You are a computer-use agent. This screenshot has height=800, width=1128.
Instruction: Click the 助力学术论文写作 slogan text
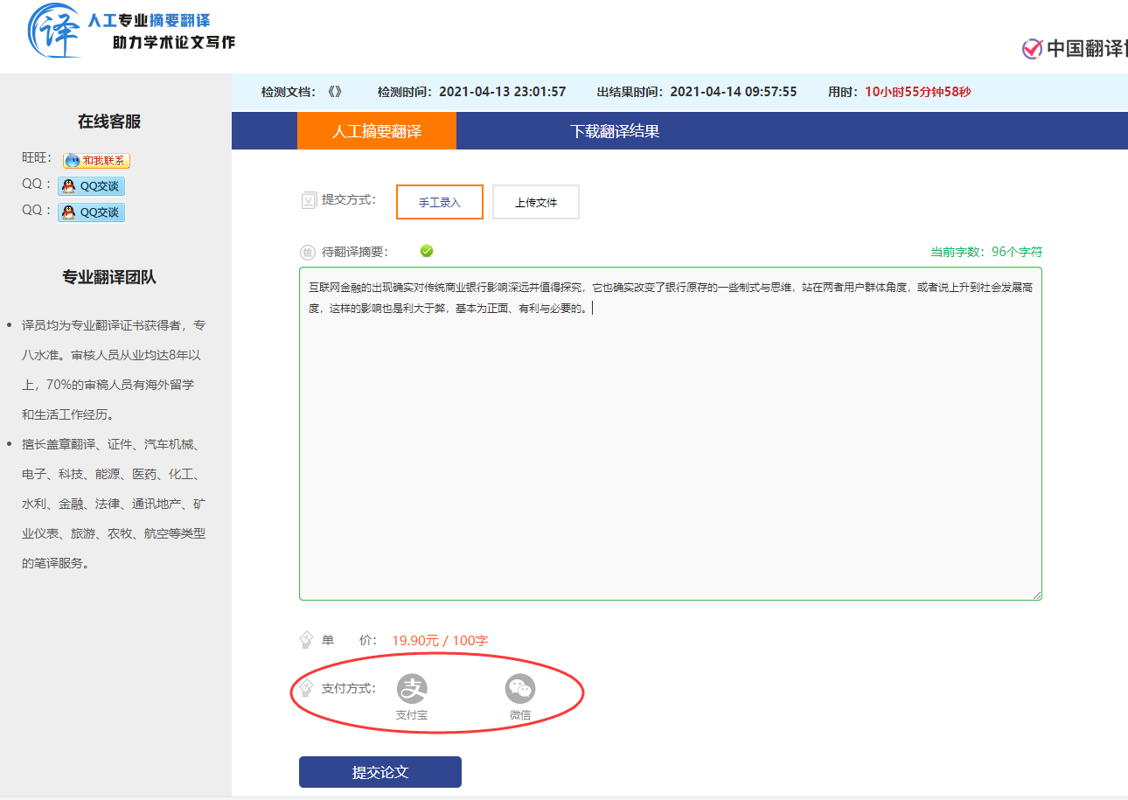coord(174,42)
